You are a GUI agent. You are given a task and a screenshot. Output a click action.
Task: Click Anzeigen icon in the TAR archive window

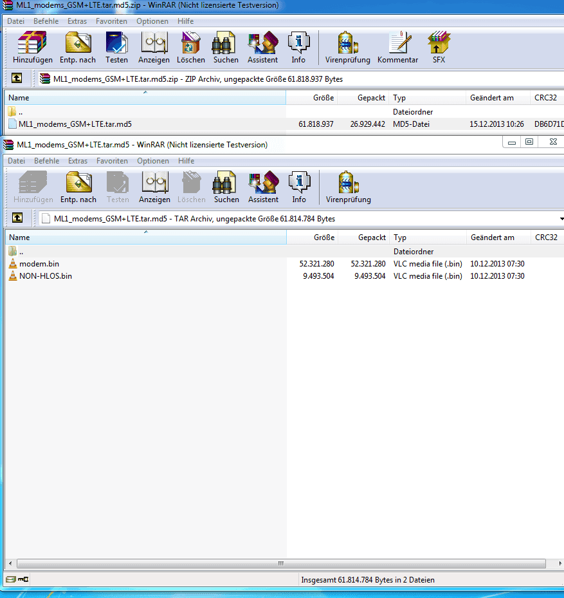155,182
